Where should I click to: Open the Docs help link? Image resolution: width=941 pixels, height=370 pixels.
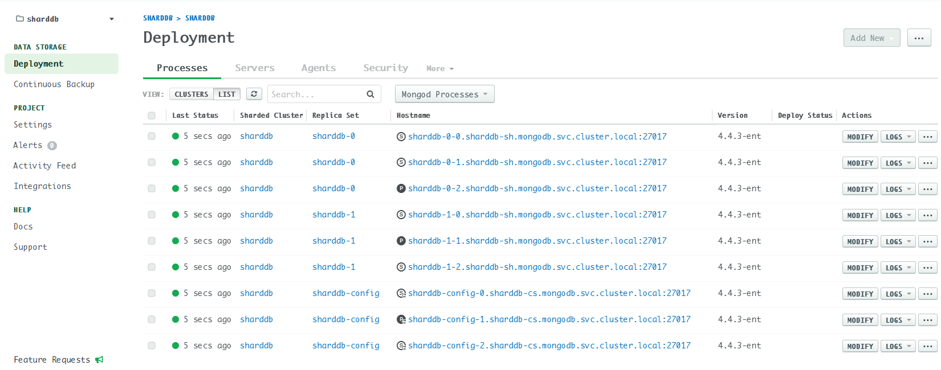(x=23, y=227)
